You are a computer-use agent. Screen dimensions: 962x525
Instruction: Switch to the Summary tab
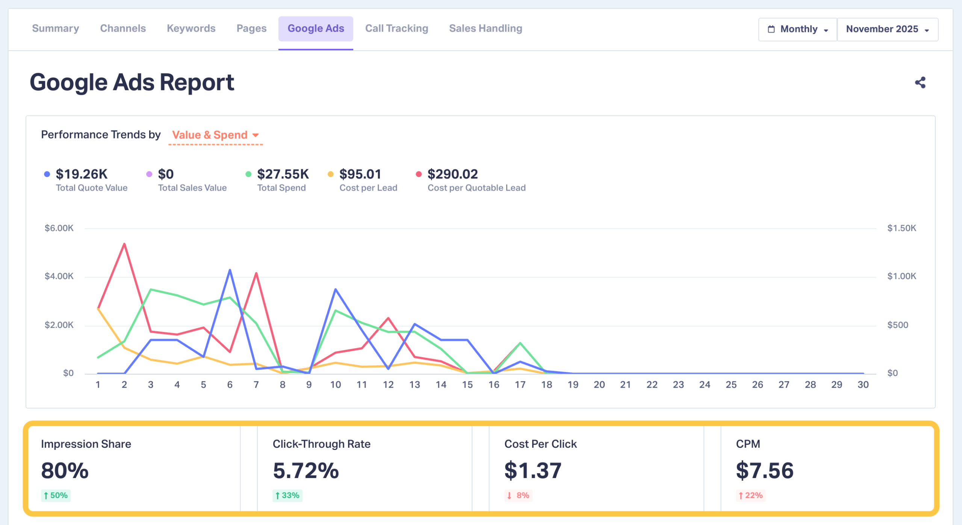pos(56,29)
